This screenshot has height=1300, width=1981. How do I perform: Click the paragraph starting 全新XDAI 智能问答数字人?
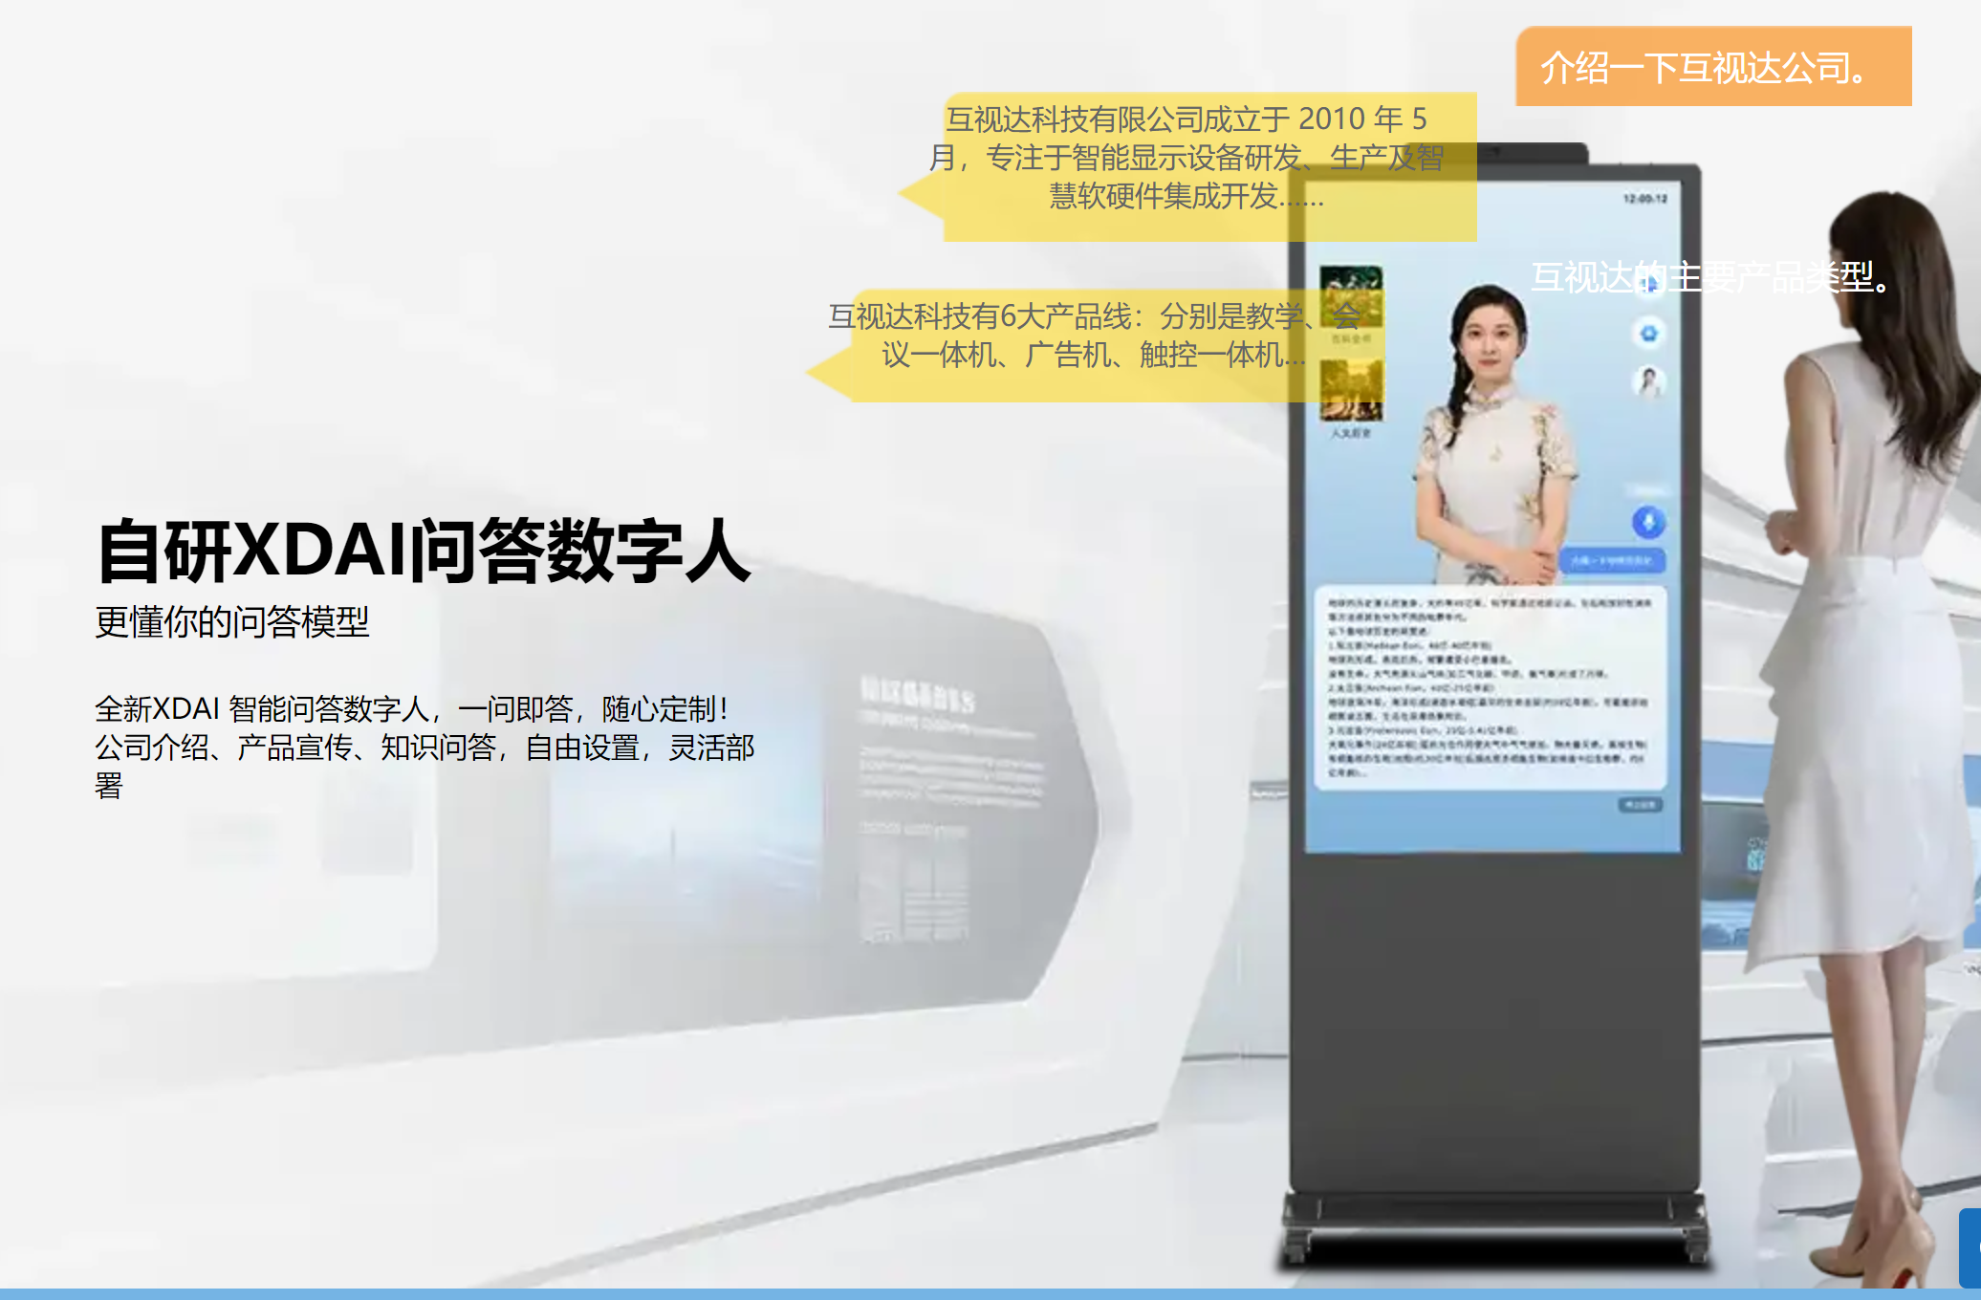(x=424, y=747)
